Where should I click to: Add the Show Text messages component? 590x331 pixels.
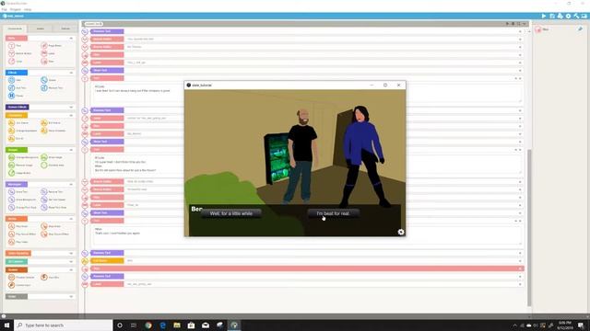click(x=18, y=192)
